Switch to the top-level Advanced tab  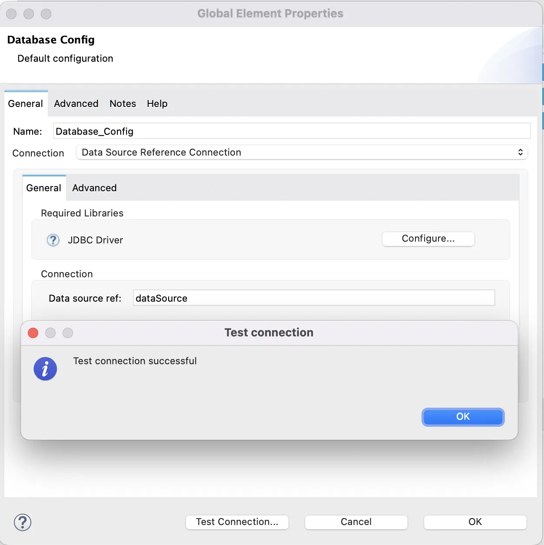76,103
